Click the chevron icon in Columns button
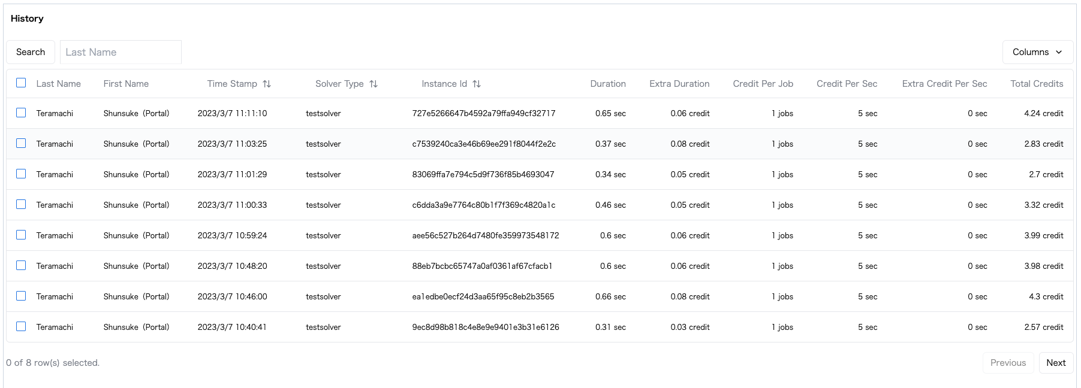Screen dimensions: 1081x388 coord(1059,52)
